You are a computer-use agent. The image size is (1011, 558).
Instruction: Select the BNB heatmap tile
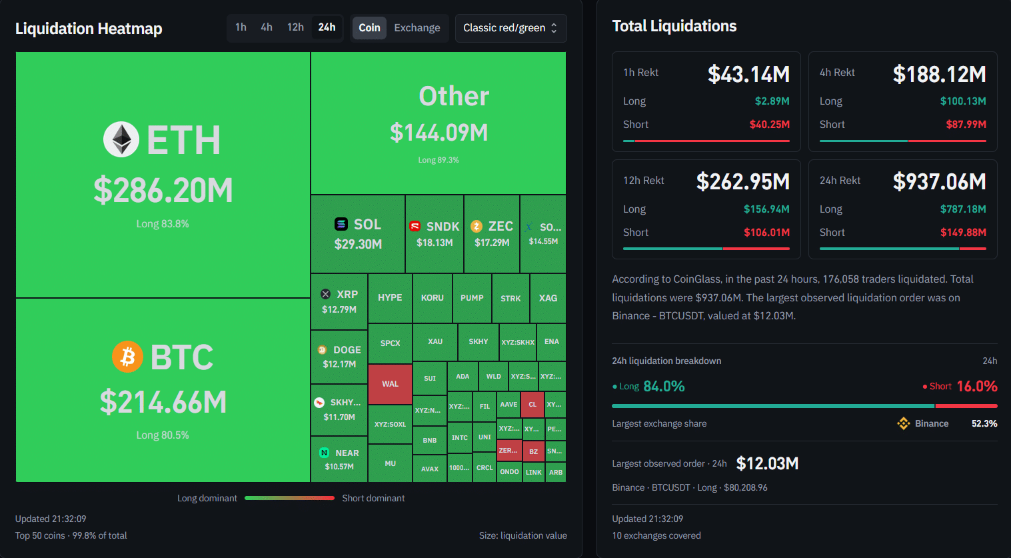(x=430, y=441)
